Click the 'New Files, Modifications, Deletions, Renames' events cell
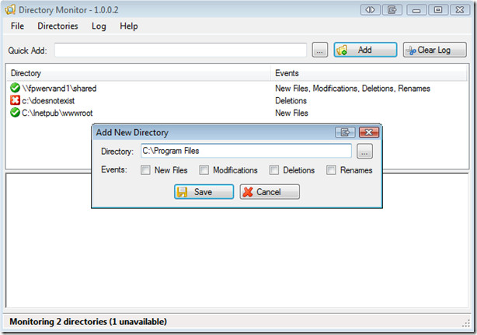Screen dimensions: 477x335 tap(353, 89)
